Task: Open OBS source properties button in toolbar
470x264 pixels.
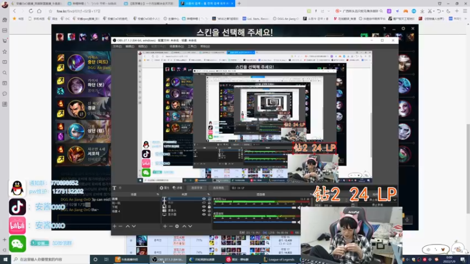Action: [x=164, y=188]
